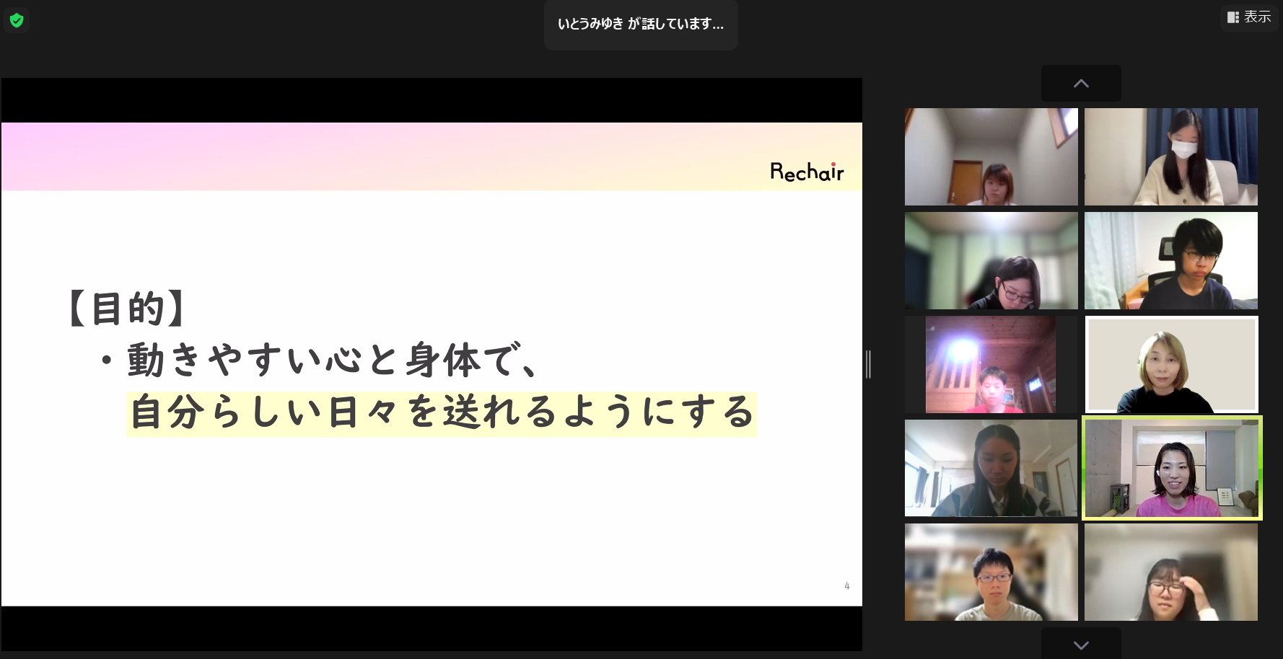Select the video tile with the reddish wooden room
This screenshot has height=659, width=1283.
pos(991,364)
